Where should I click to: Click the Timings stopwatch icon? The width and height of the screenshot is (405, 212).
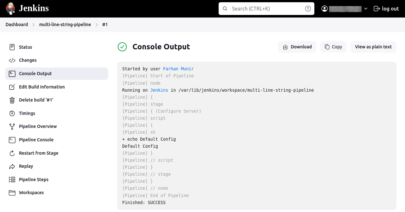12,113
